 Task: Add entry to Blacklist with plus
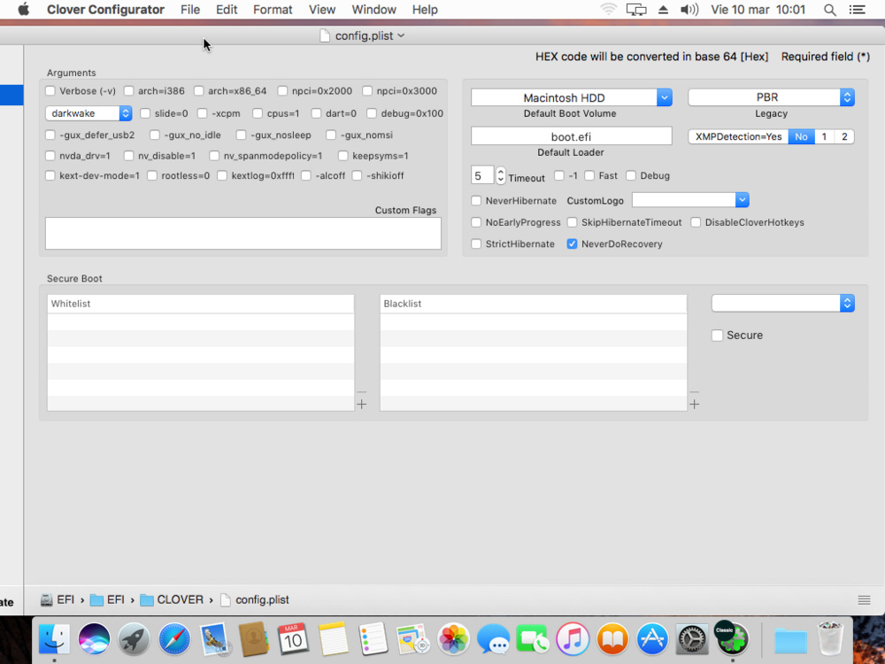(x=694, y=405)
